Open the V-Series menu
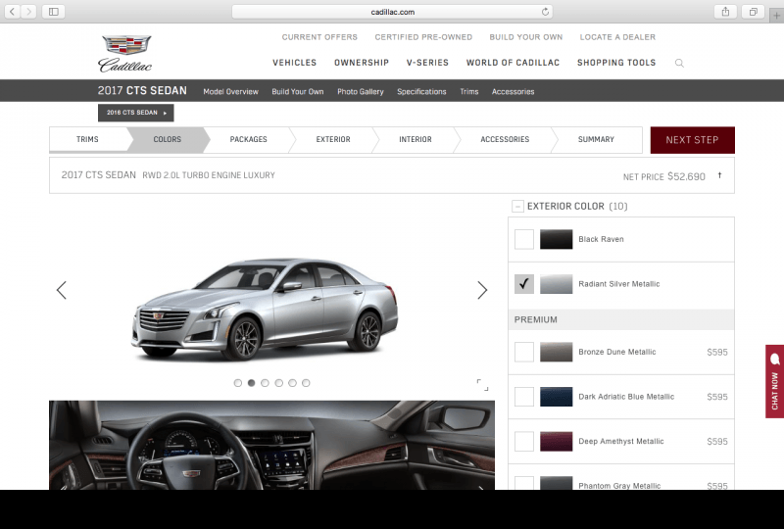 click(x=427, y=63)
